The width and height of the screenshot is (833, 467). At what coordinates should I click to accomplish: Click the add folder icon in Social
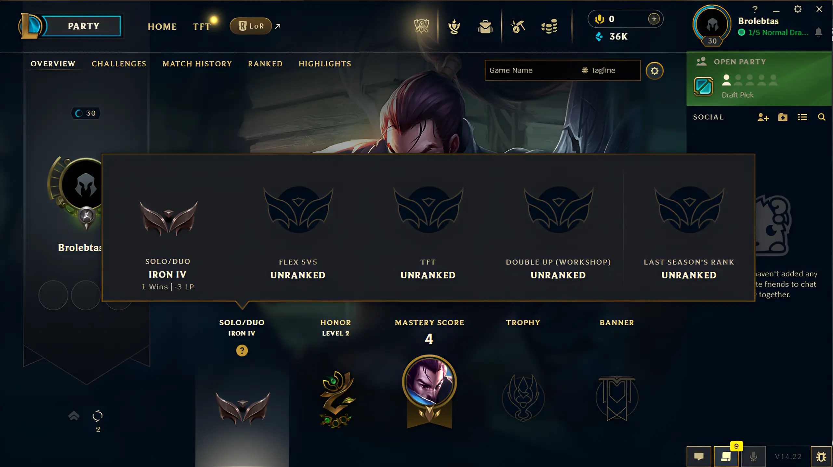783,117
